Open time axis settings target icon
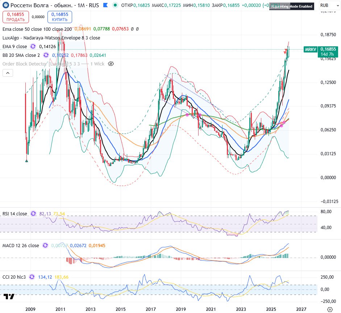 (330, 309)
